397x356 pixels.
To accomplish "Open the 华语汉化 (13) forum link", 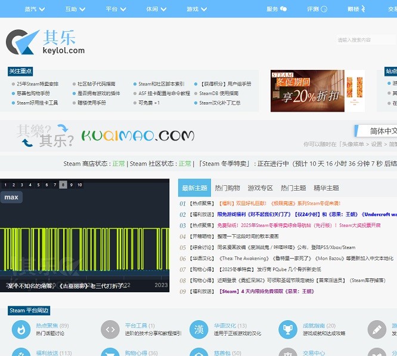I will coord(230,326).
